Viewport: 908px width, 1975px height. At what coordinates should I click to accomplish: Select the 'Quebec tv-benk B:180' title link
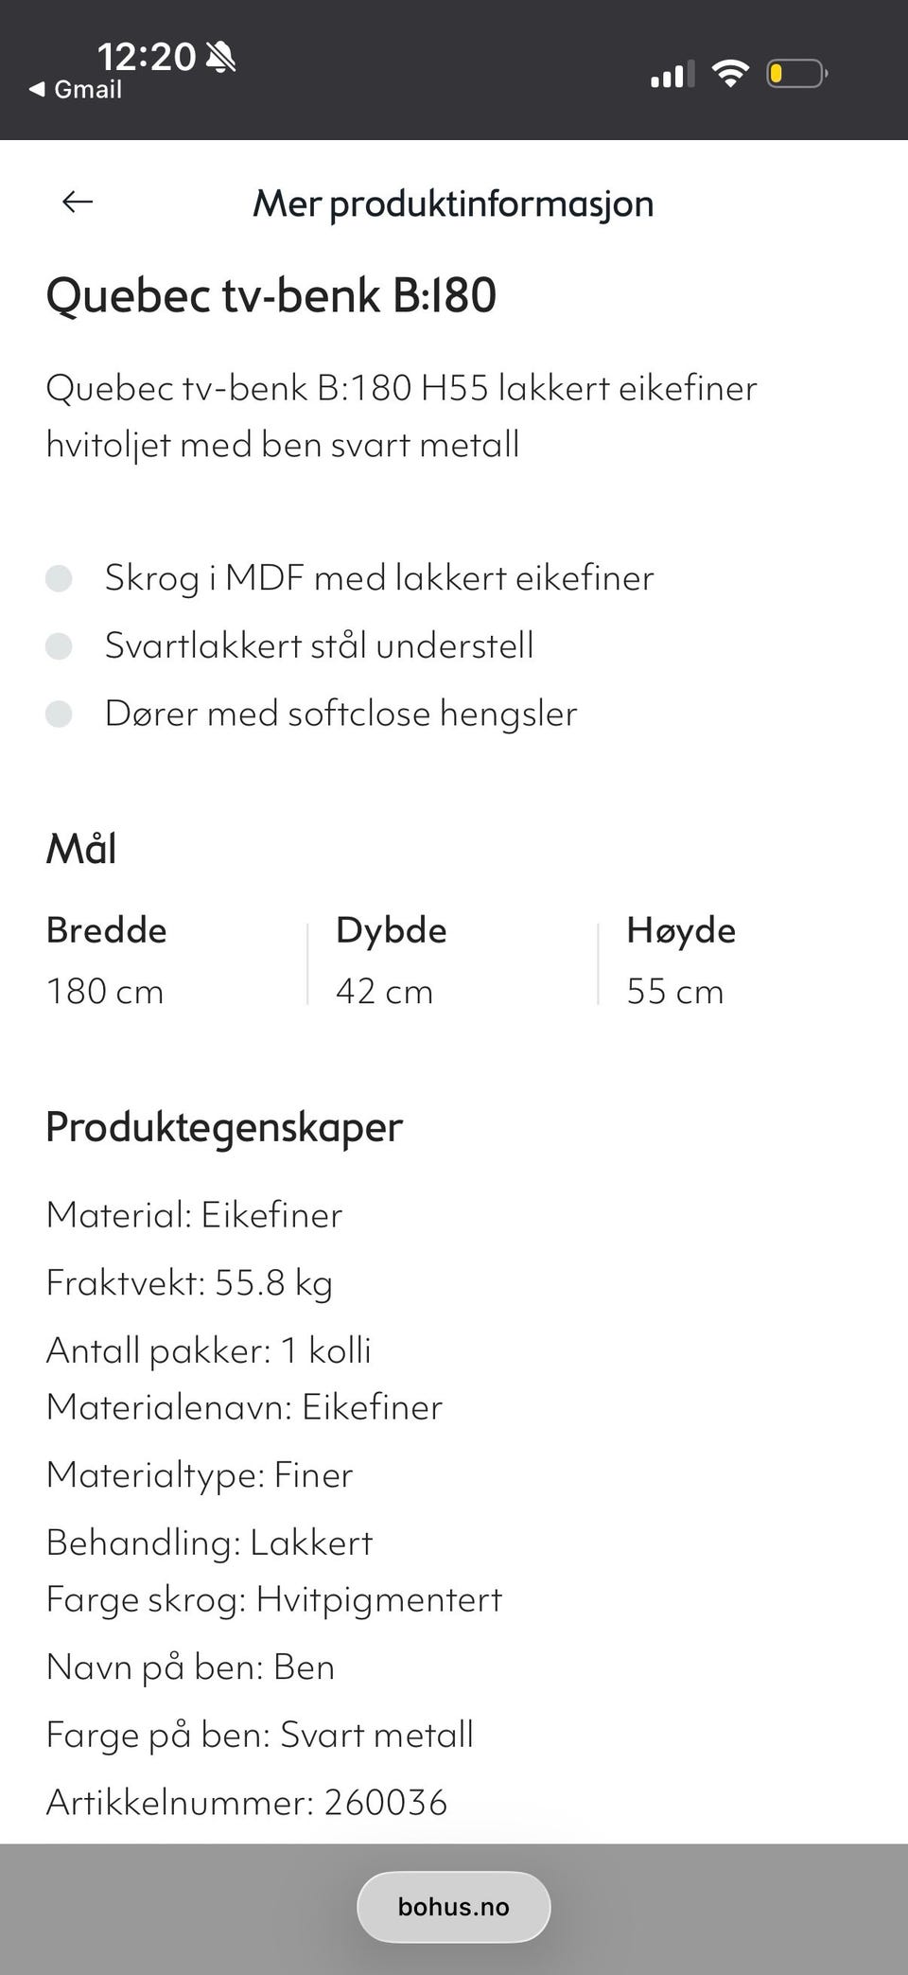[x=271, y=294]
